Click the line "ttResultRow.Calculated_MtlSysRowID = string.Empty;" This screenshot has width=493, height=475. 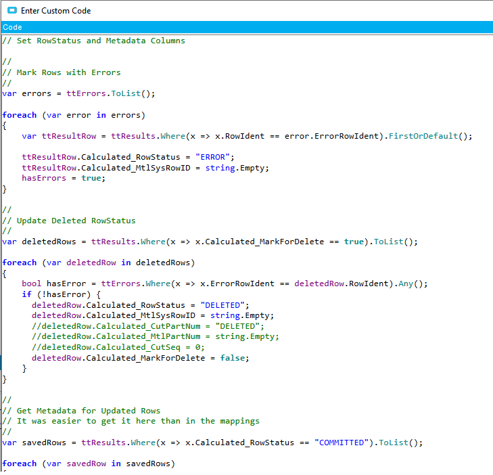click(145, 168)
